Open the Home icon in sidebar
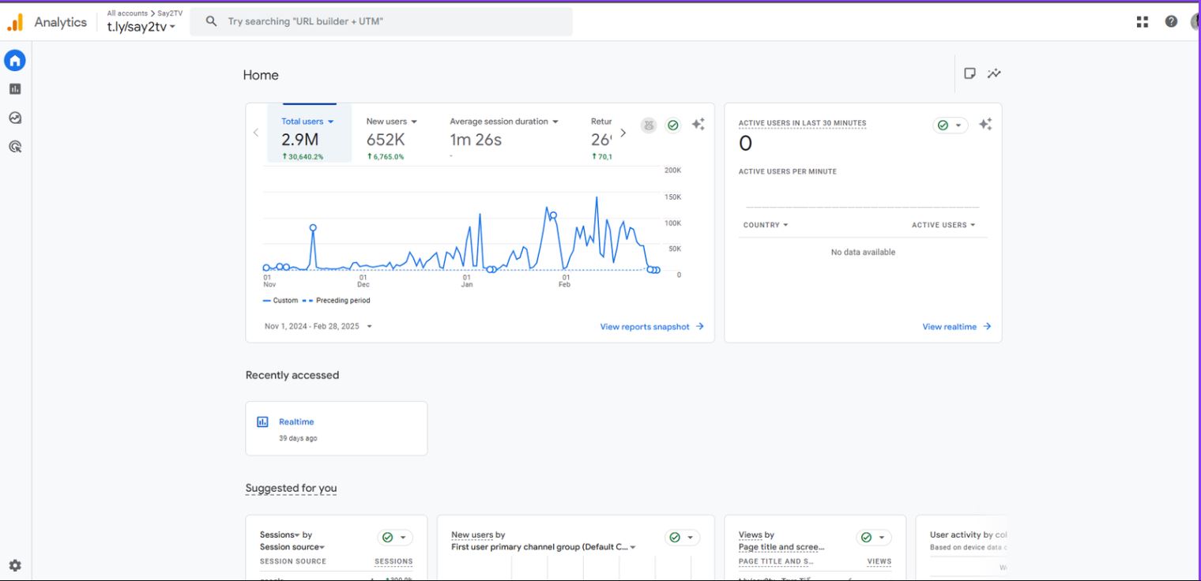1201x581 pixels. point(15,61)
